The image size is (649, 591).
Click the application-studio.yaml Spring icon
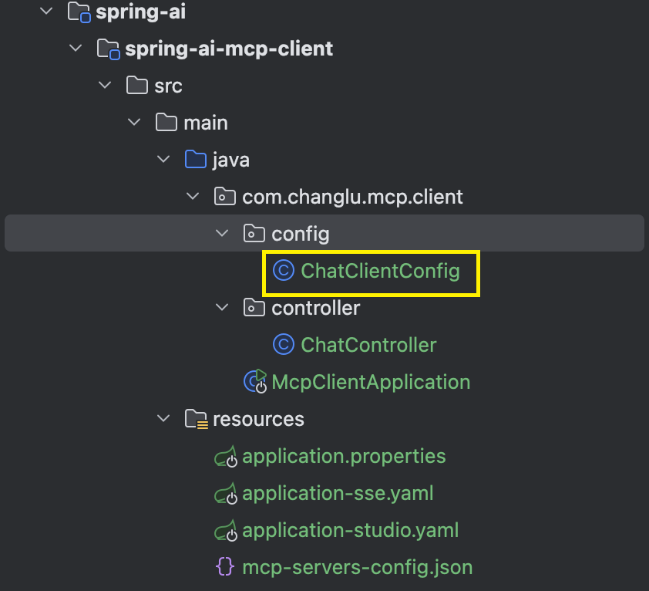pyautogui.click(x=226, y=530)
